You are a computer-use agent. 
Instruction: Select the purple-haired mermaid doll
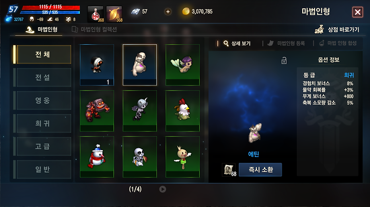coord(182,65)
